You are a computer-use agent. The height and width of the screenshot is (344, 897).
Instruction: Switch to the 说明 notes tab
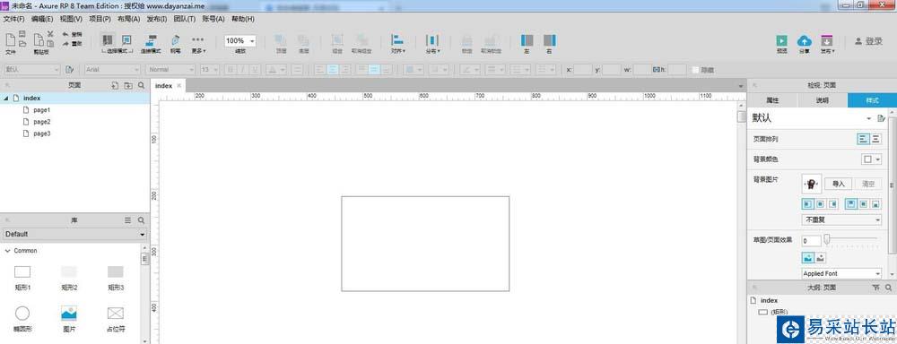click(822, 100)
